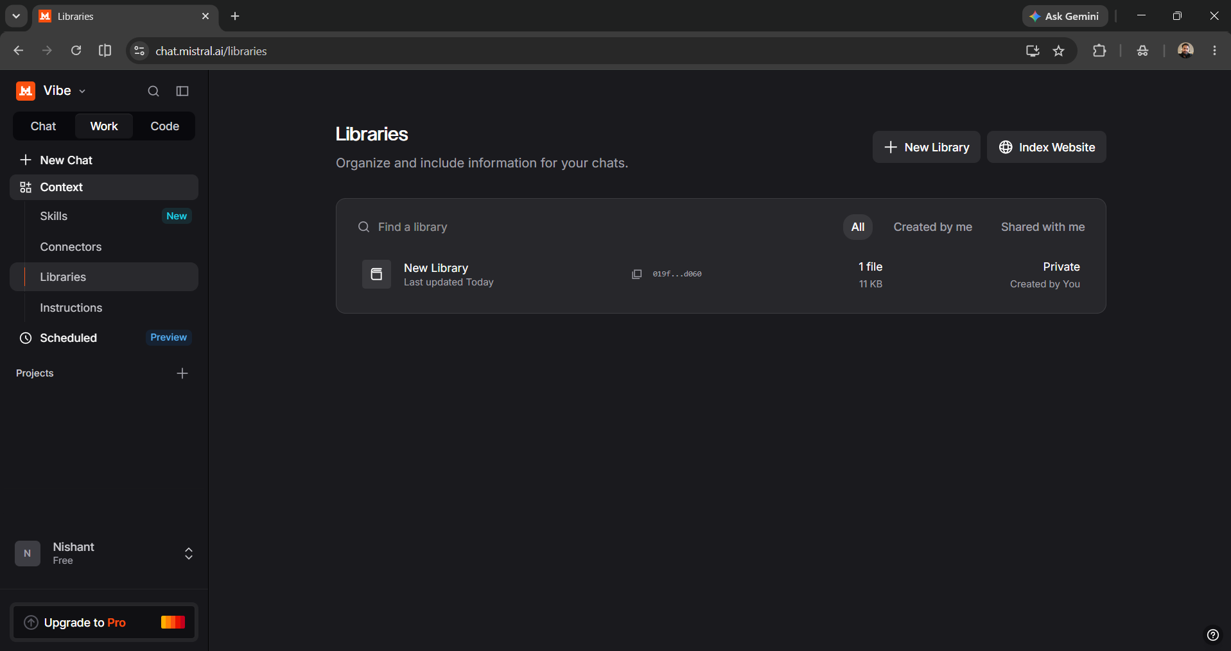This screenshot has width=1231, height=651.
Task: Go back in browser history
Action: point(18,51)
